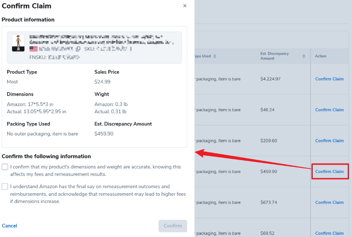This screenshot has width=352, height=237.
Task: Click the Action column header
Action: coord(320,56)
